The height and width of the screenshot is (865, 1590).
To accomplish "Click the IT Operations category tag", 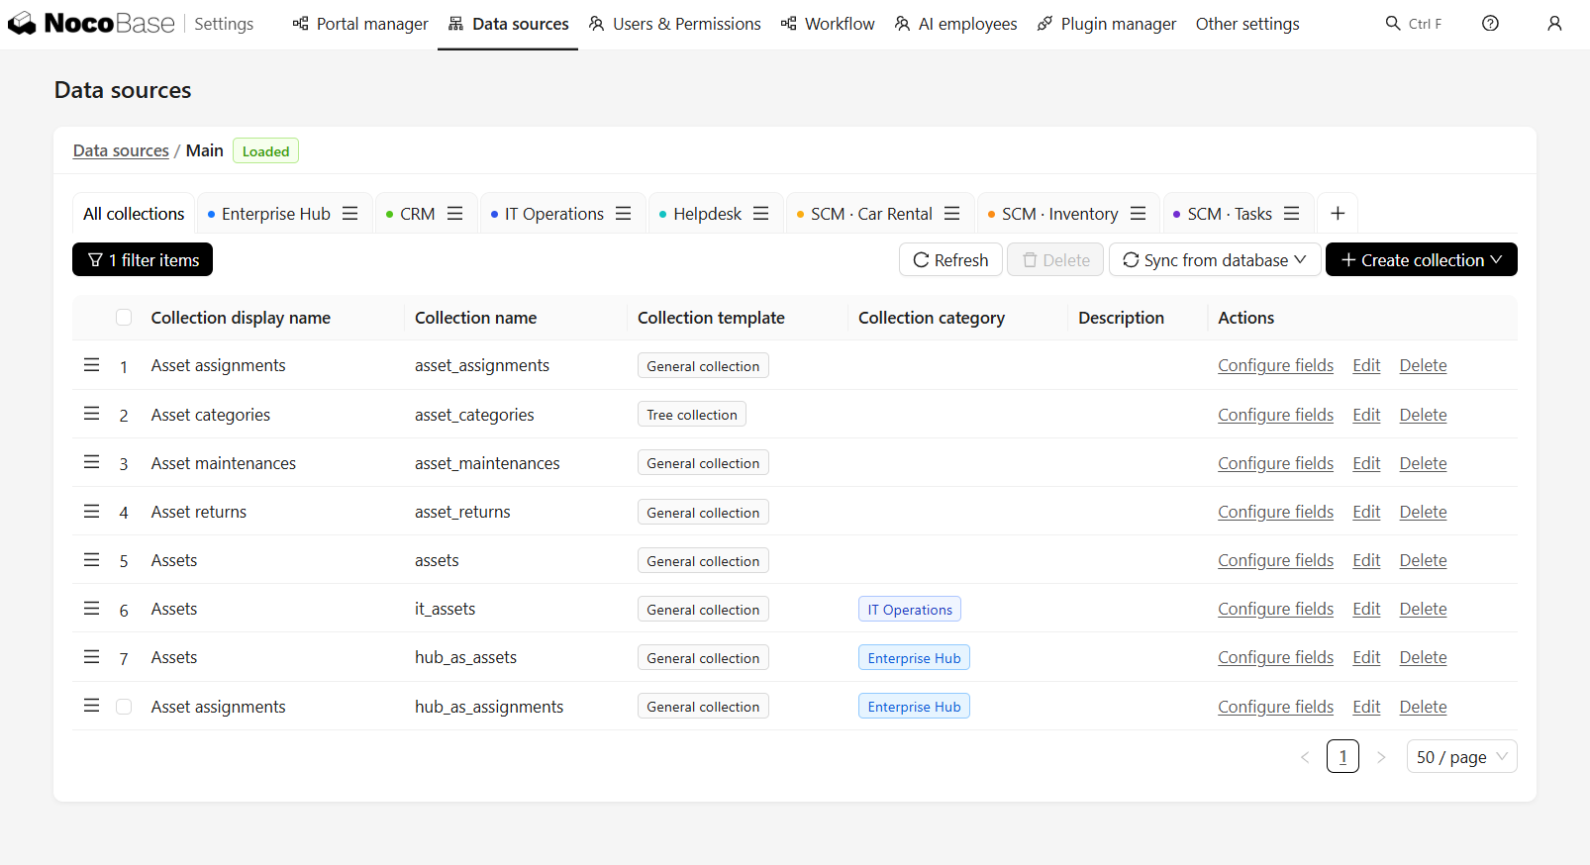I will tap(910, 610).
